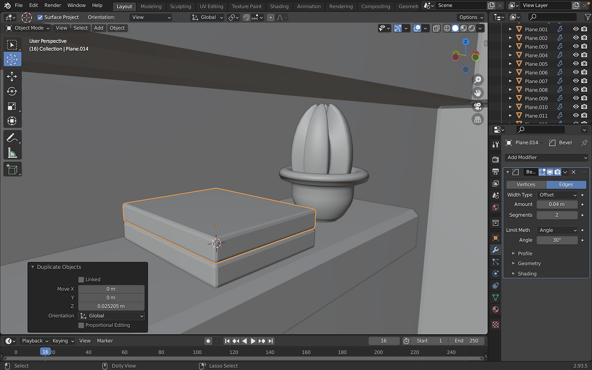Switch to rendered viewport shading
The image size is (592, 370).
[472, 28]
